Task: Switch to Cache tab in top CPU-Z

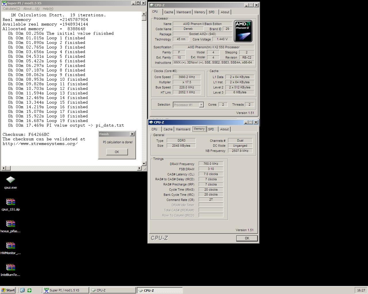Action: [168, 12]
